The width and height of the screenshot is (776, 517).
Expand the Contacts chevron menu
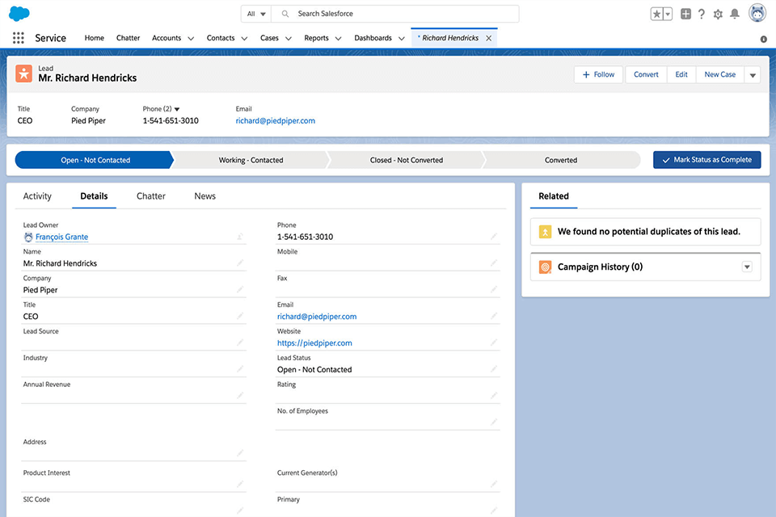click(x=244, y=39)
